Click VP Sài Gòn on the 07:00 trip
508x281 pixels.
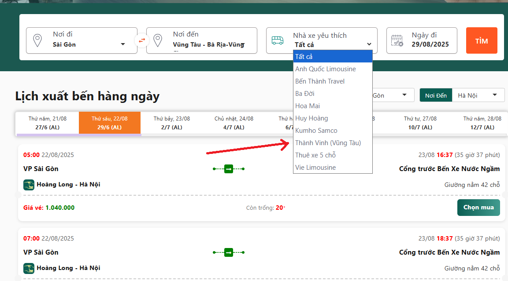(x=41, y=252)
